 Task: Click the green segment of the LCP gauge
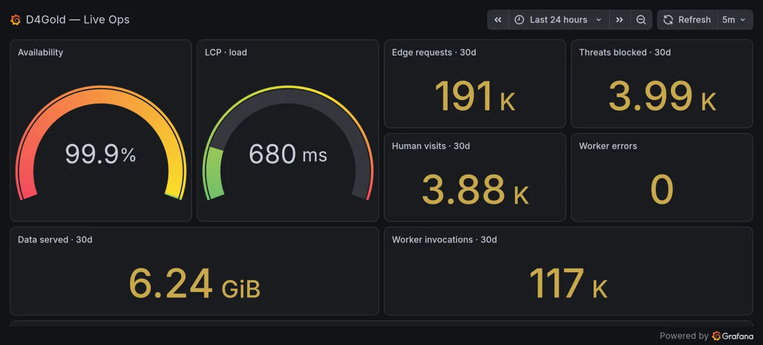[x=215, y=174]
